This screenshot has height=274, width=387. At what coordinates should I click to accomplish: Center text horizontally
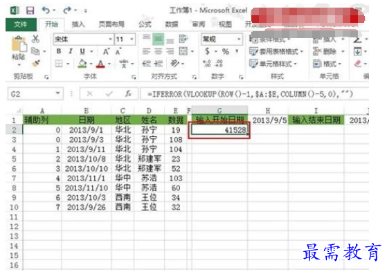click(158, 51)
